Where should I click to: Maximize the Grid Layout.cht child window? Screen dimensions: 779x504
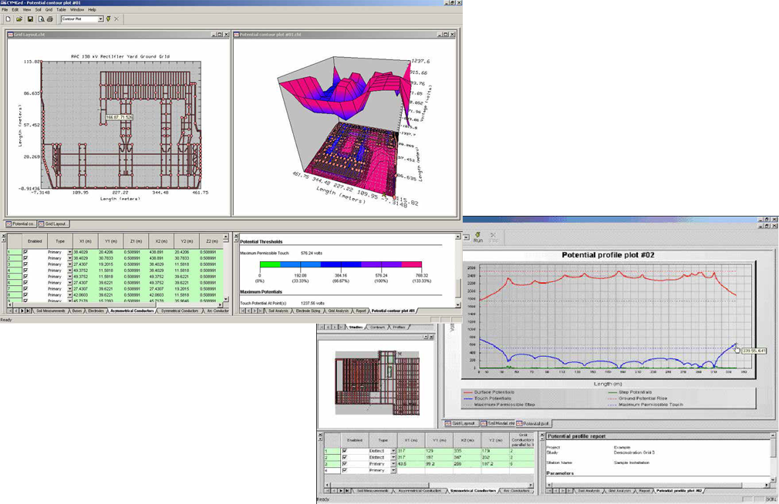pyautogui.click(x=220, y=34)
